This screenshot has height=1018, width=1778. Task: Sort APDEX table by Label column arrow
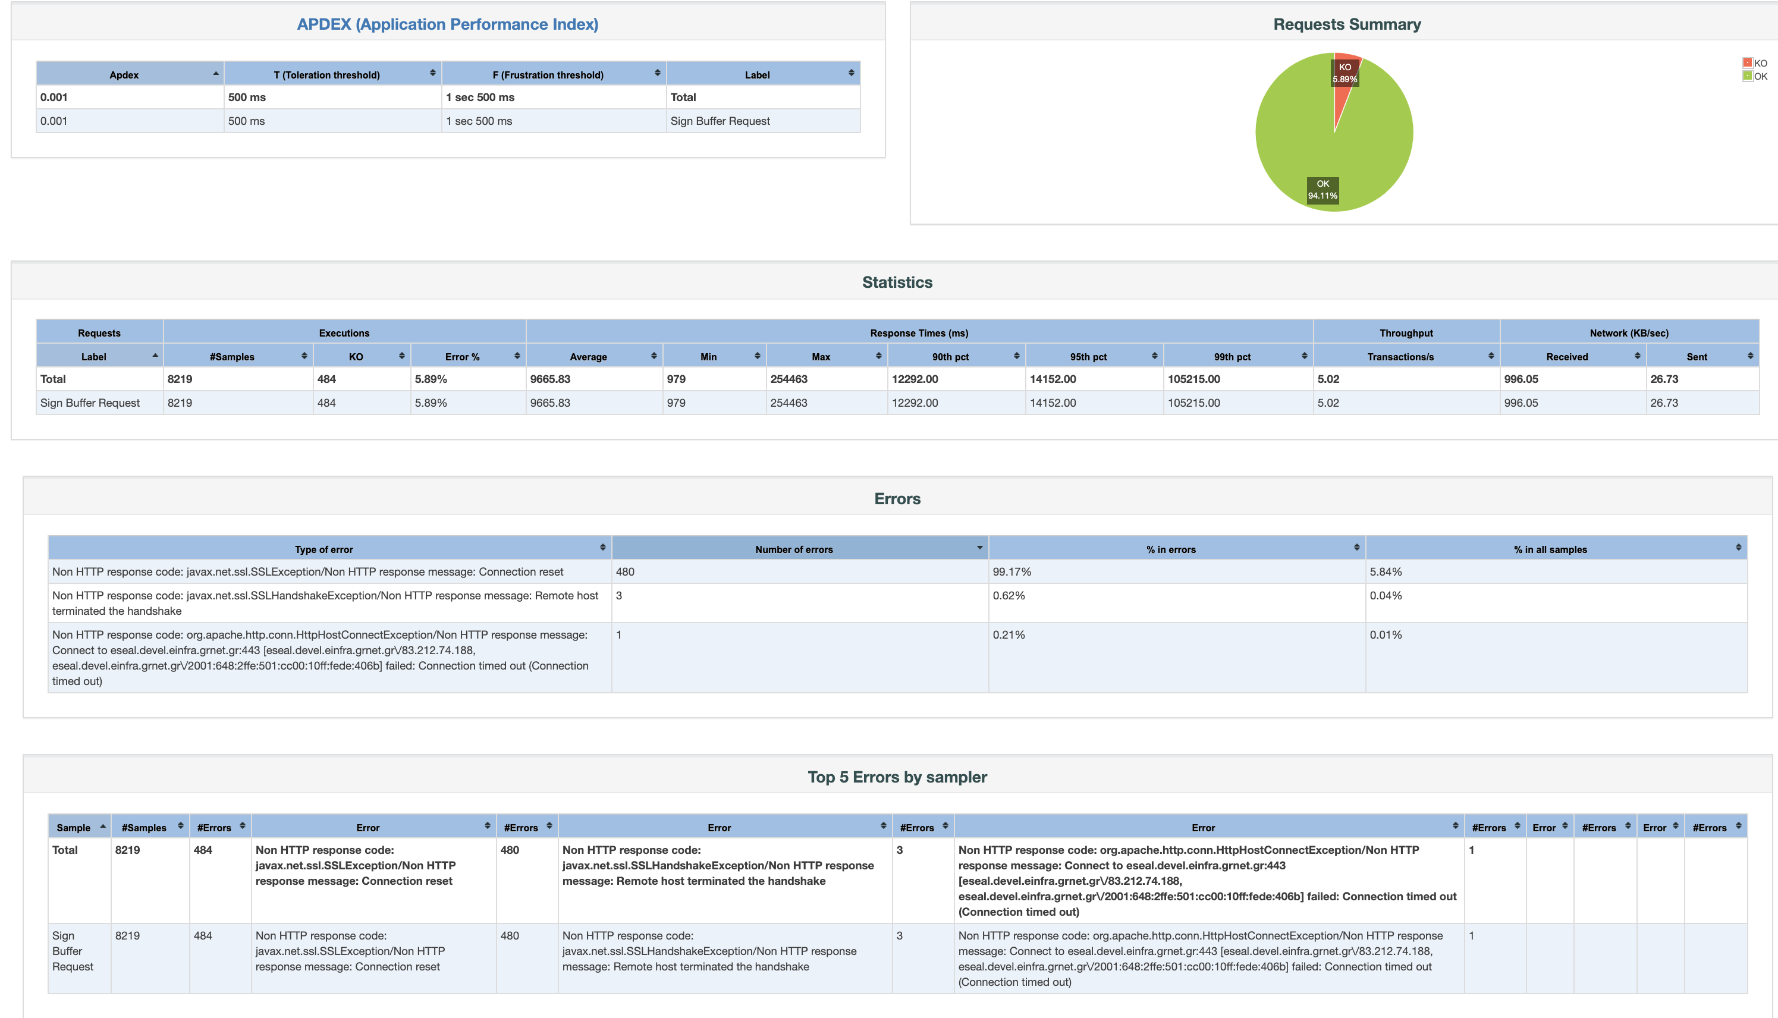[x=851, y=73]
